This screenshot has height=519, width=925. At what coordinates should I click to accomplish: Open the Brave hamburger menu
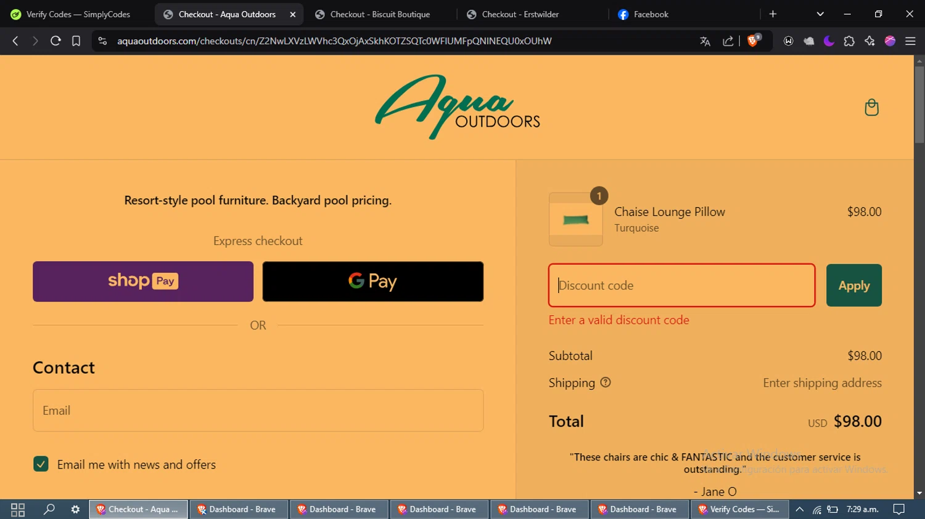tap(910, 41)
